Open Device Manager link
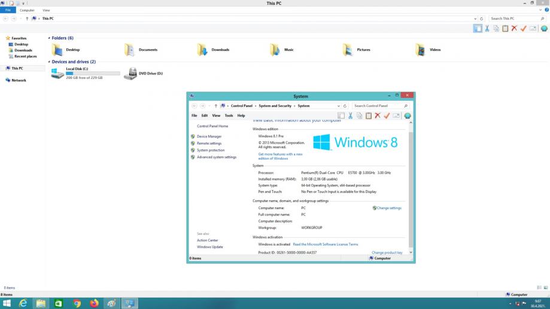 [209, 136]
